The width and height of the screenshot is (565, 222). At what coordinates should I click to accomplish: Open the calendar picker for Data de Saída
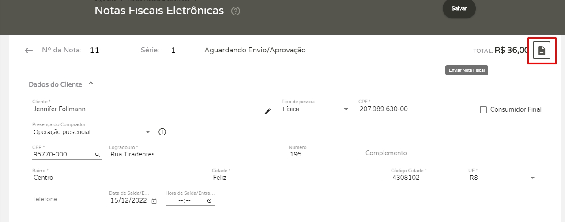154,201
